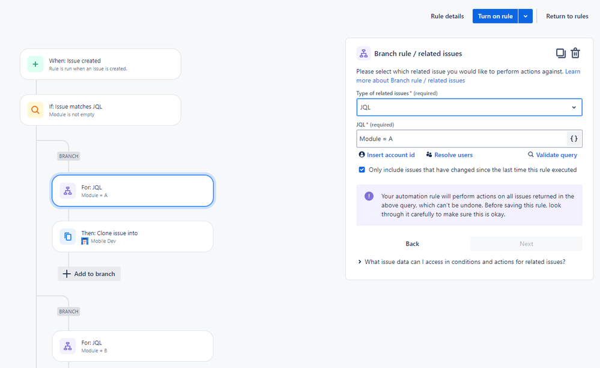Validate the JQL query
Image resolution: width=600 pixels, height=368 pixels.
coord(553,155)
